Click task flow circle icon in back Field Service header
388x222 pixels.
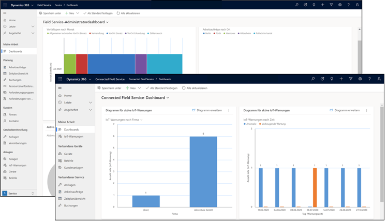click(x=305, y=5)
